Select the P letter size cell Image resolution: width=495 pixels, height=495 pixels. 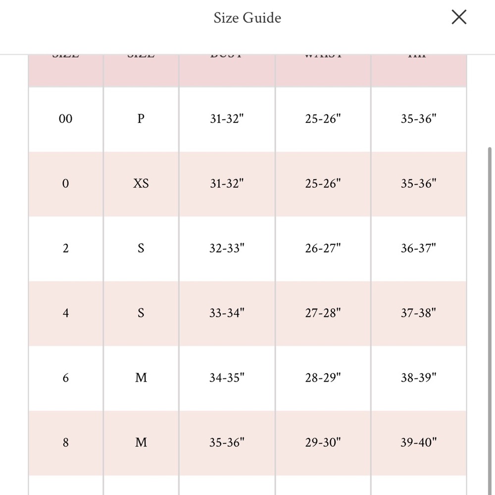coord(141,119)
